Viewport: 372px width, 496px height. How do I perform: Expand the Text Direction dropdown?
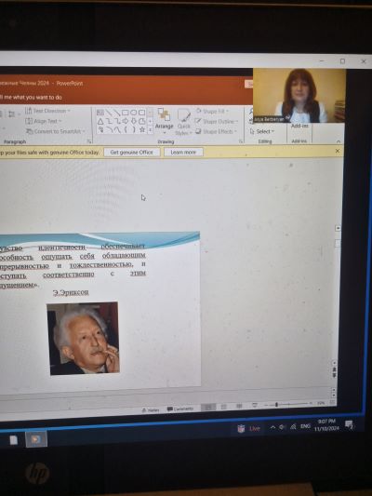pos(47,111)
